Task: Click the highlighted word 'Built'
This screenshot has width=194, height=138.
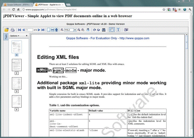Action: (x=42, y=70)
